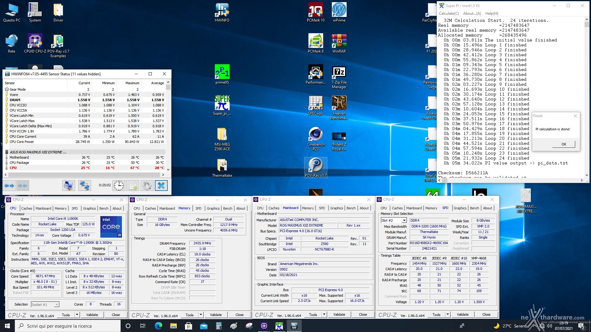Select Graphics tab in CPU-Z Mainboard window
Screen dimensions: 591x332
pos(336,208)
